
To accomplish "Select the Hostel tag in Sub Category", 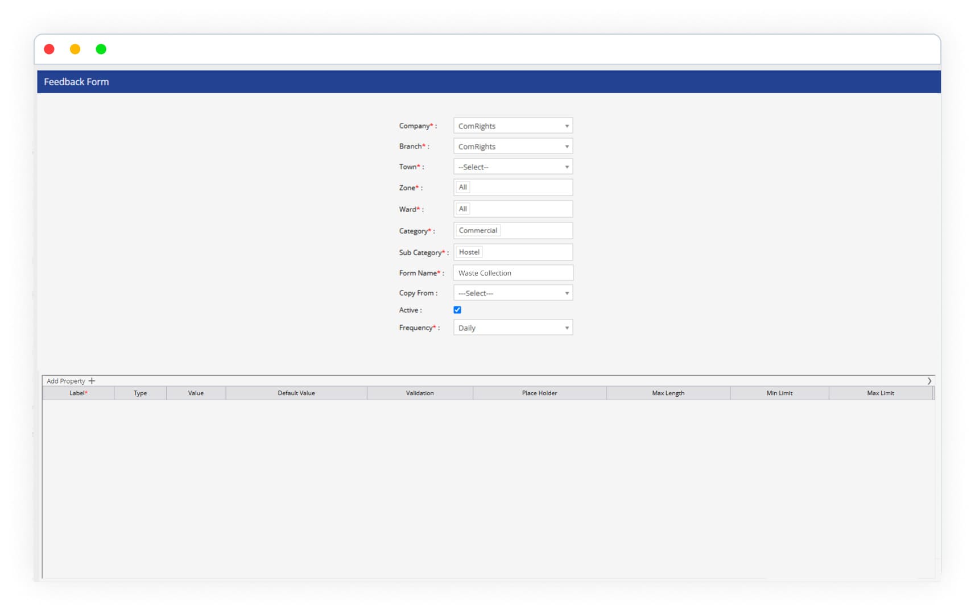I will point(469,252).
